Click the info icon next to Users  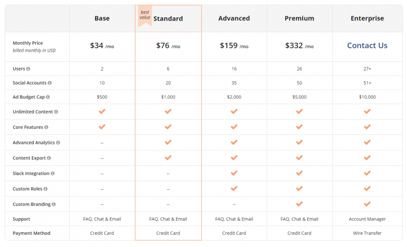coord(28,69)
